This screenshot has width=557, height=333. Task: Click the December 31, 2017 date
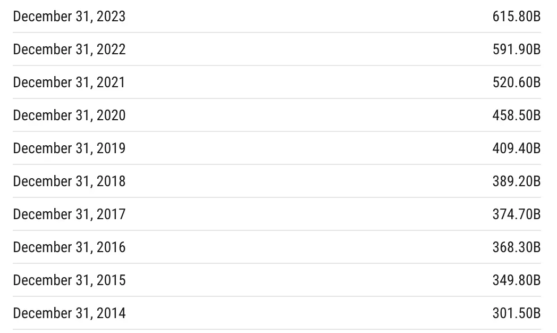click(69, 214)
